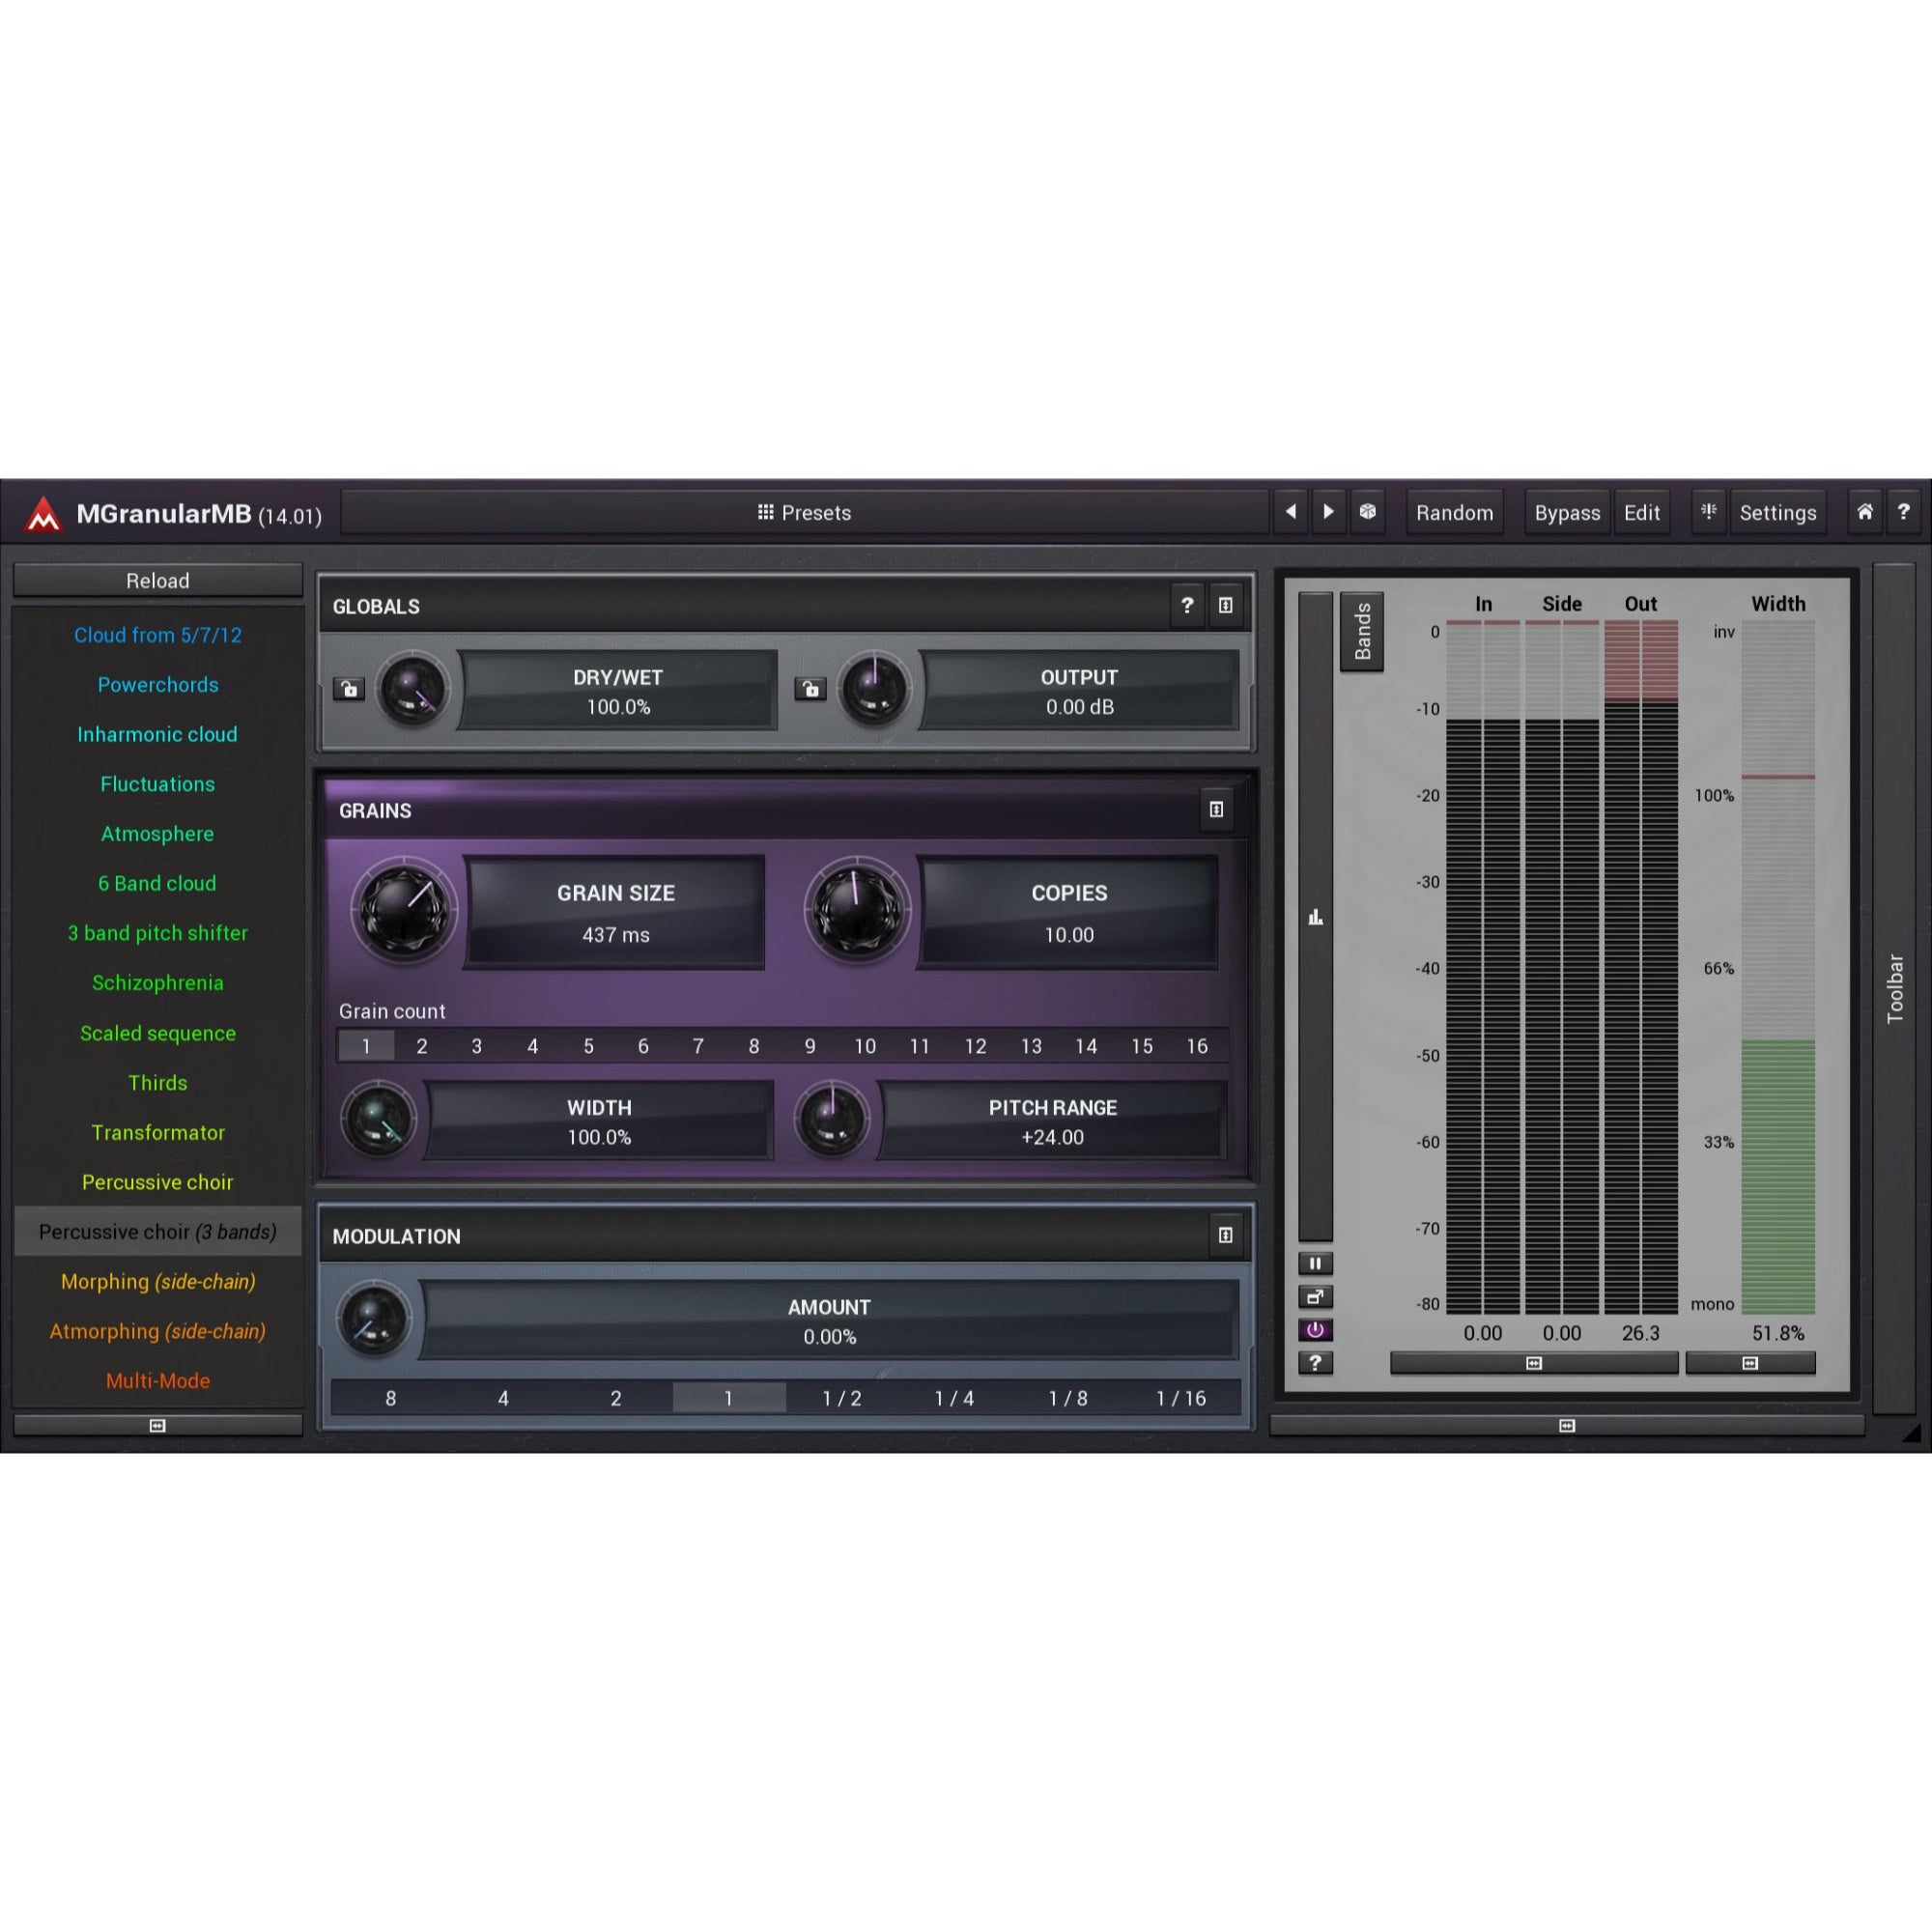Open the Presets selector bar
Image resolution: width=1932 pixels, height=1932 pixels.
tap(804, 512)
